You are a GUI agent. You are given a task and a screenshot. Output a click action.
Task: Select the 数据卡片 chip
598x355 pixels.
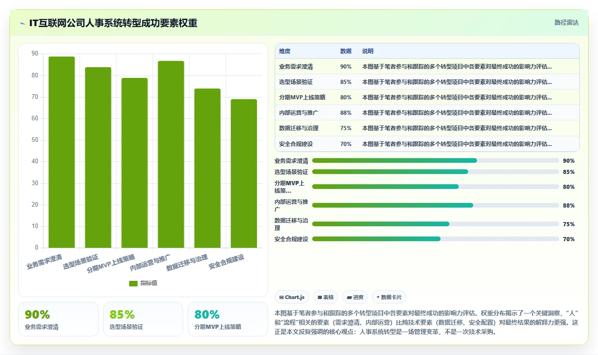(389, 297)
